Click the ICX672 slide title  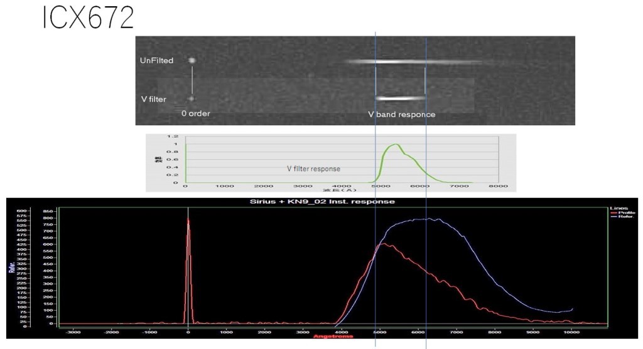point(88,18)
